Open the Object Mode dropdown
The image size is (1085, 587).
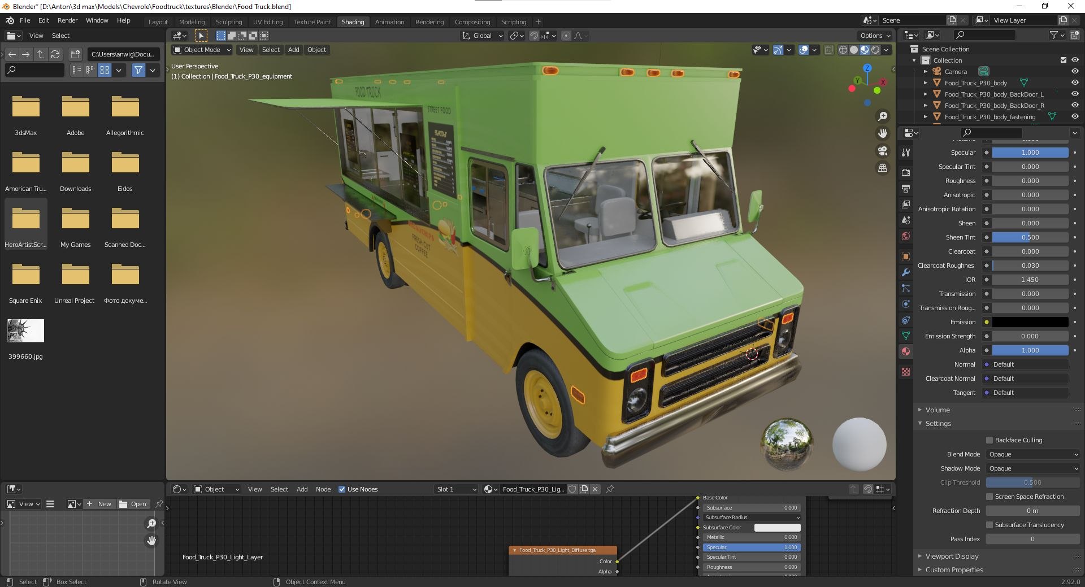[x=202, y=50]
